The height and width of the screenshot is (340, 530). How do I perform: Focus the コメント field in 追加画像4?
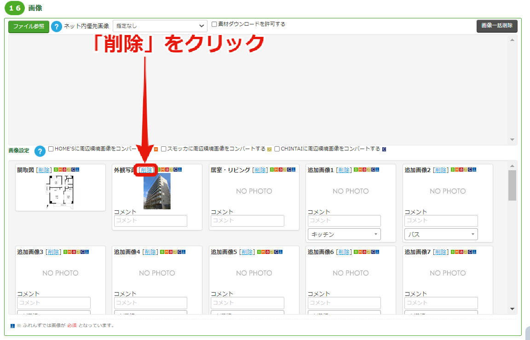(x=151, y=303)
